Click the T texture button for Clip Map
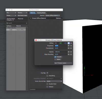Viewport: 102px width, 99px height. click(x=47, y=73)
